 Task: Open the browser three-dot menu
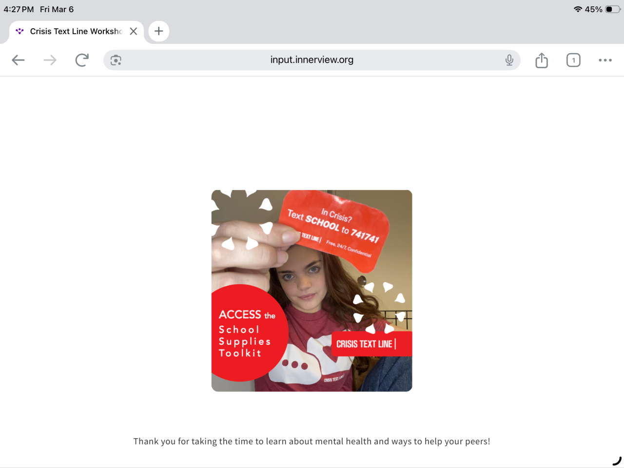pos(605,60)
